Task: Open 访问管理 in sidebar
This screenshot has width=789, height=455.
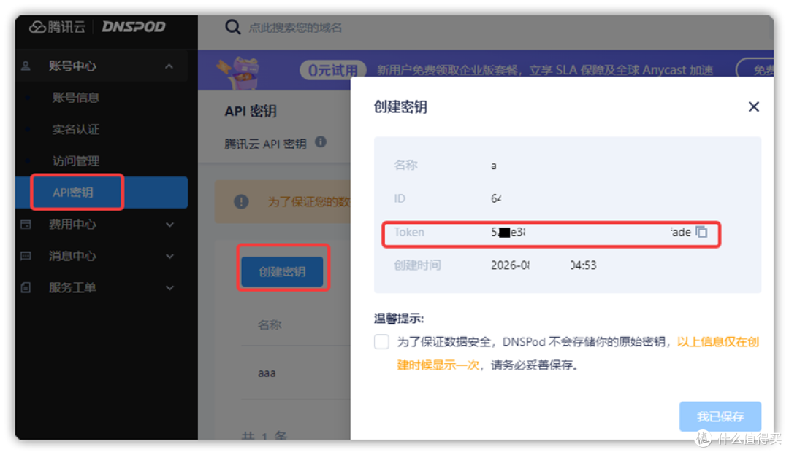Action: click(x=75, y=161)
